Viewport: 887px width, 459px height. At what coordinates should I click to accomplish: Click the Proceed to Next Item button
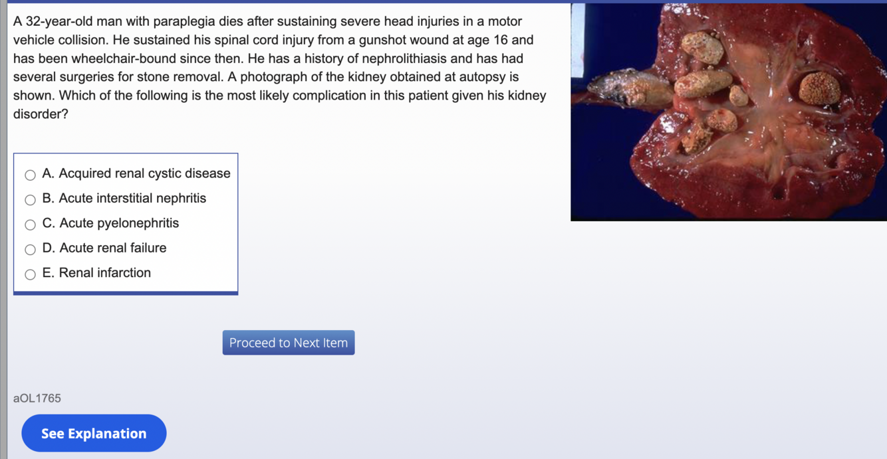pyautogui.click(x=289, y=343)
